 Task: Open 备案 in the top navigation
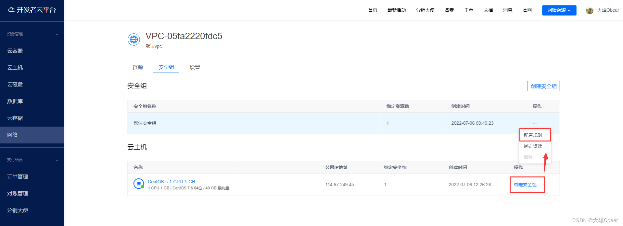click(449, 10)
